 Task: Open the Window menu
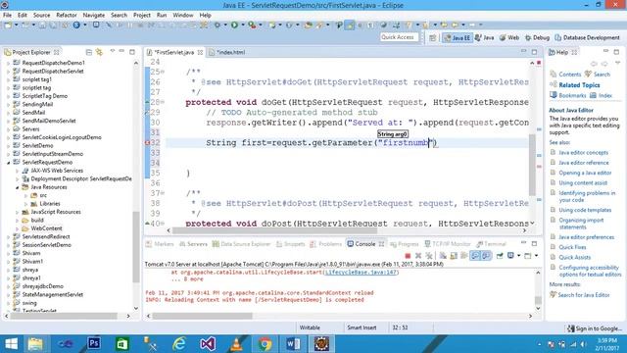[183, 15]
